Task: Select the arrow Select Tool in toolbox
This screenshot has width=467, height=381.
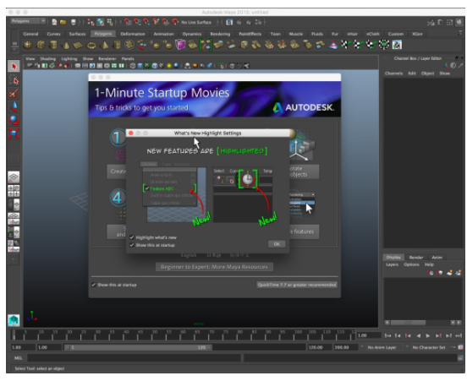Action: [x=14, y=66]
